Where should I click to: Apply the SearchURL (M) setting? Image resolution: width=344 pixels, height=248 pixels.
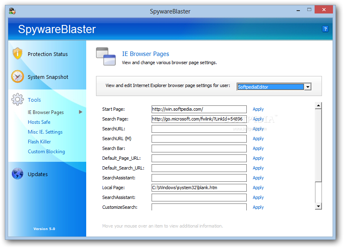258,139
